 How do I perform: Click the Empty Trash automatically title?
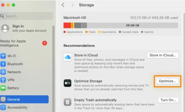coord(95,100)
